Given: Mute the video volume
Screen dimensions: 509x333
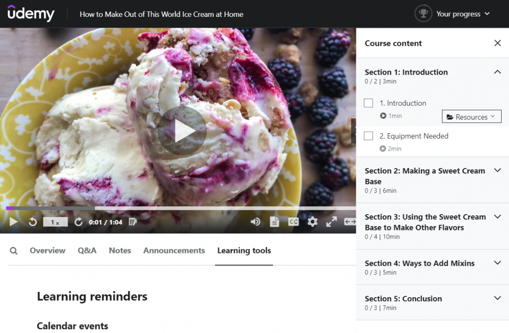Looking at the screenshot, I should [255, 222].
